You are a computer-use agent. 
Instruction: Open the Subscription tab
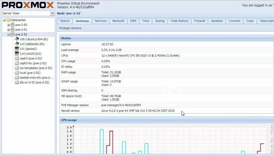tap(266, 21)
